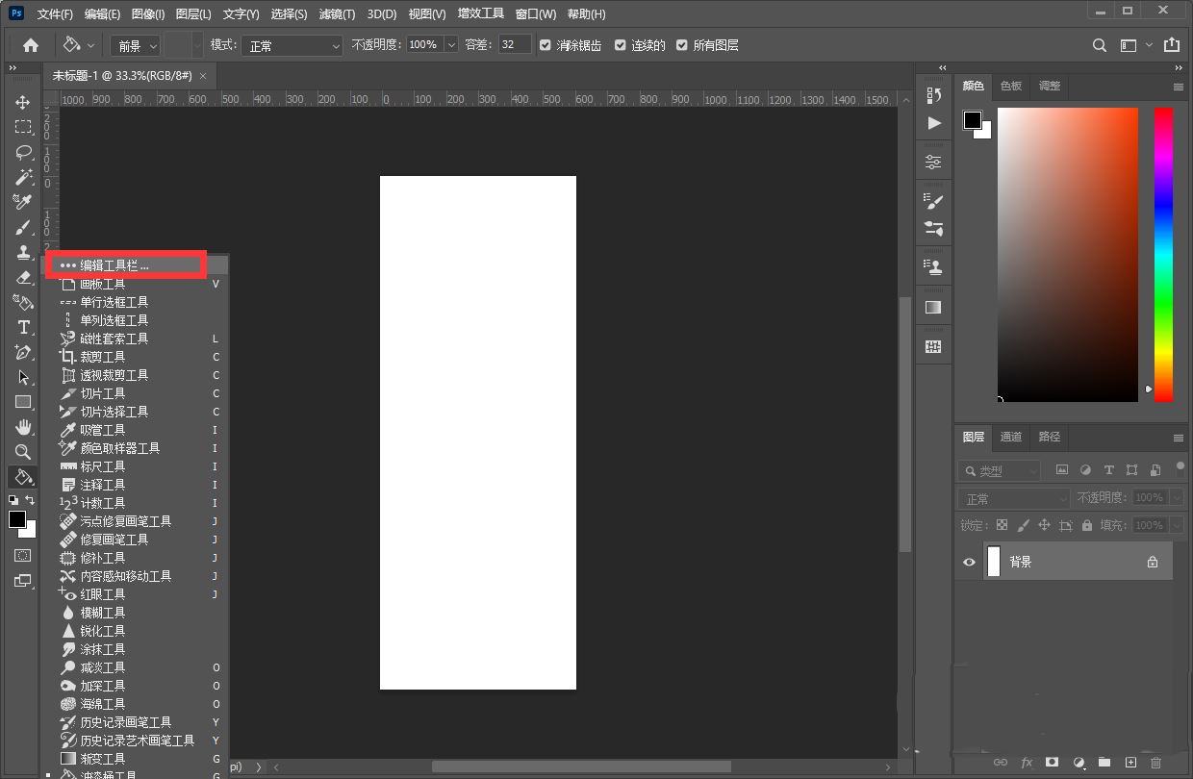Screen dimensions: 1193x779
Task: Open the 类型 layer filter dropdown
Action: pyautogui.click(x=1000, y=470)
